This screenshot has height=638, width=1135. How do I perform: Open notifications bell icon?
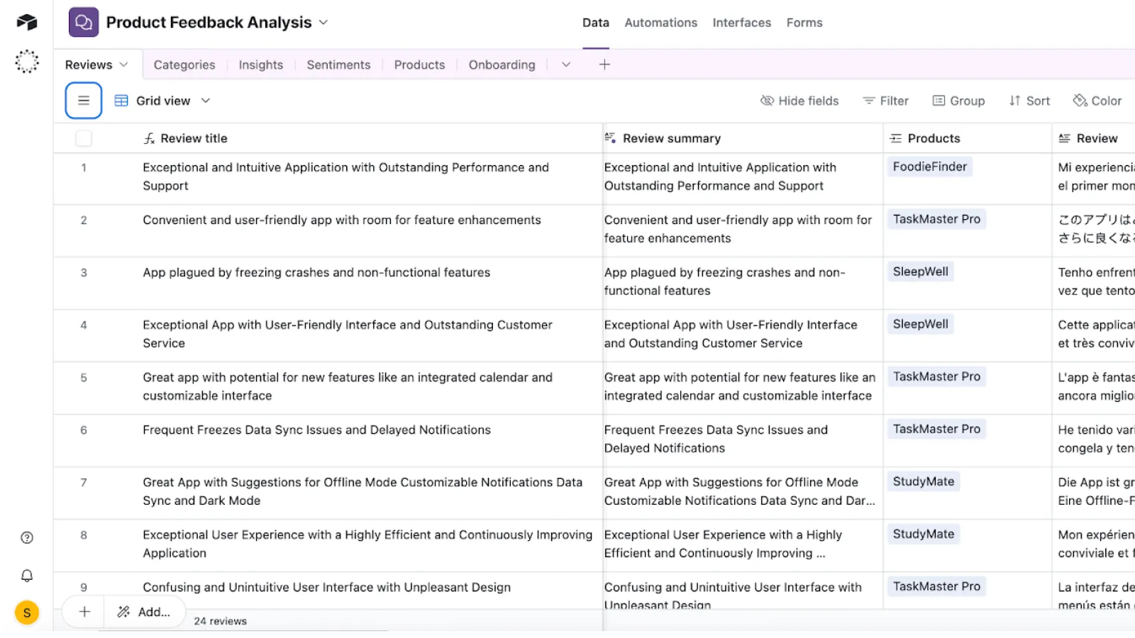coord(27,576)
